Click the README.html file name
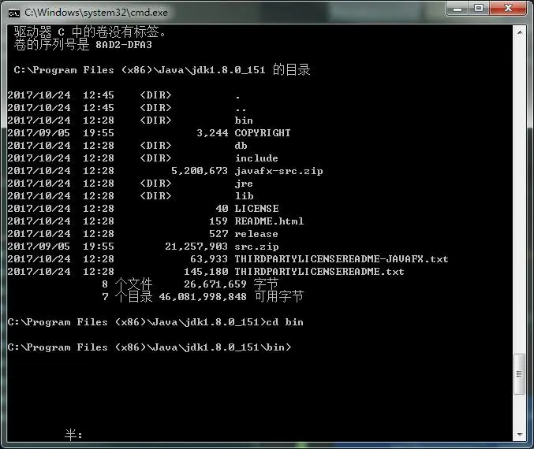Screen dimensions: 534x449 [269, 221]
